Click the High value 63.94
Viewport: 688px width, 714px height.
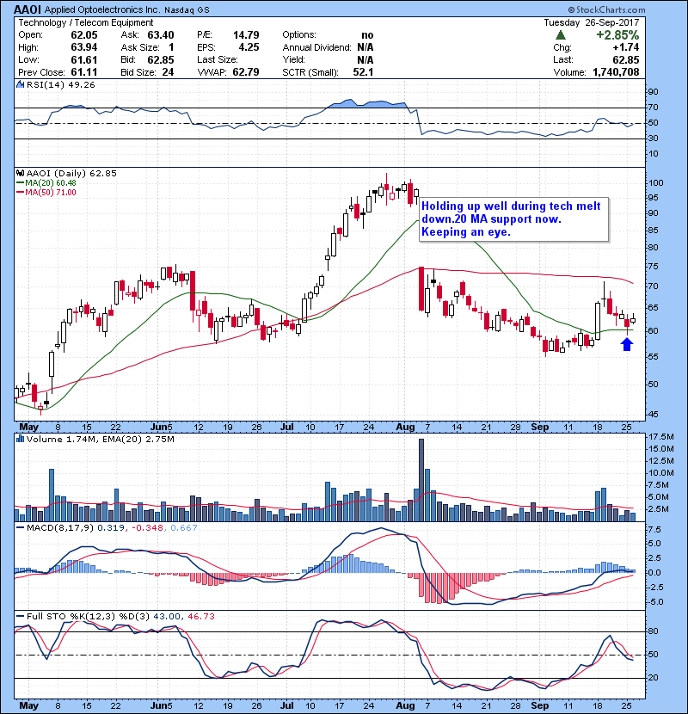coord(84,47)
